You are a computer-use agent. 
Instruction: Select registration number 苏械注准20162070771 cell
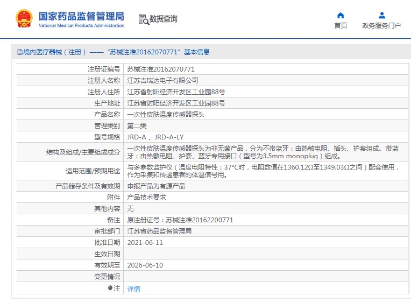(x=161, y=69)
